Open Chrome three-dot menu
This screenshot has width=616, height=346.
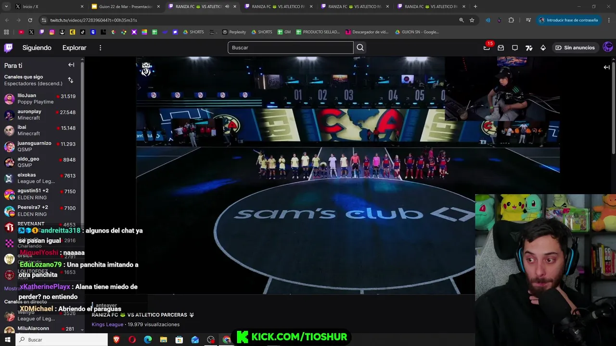(x=608, y=20)
